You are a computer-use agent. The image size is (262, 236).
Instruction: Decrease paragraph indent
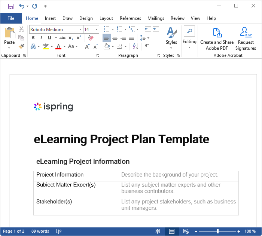148,29
